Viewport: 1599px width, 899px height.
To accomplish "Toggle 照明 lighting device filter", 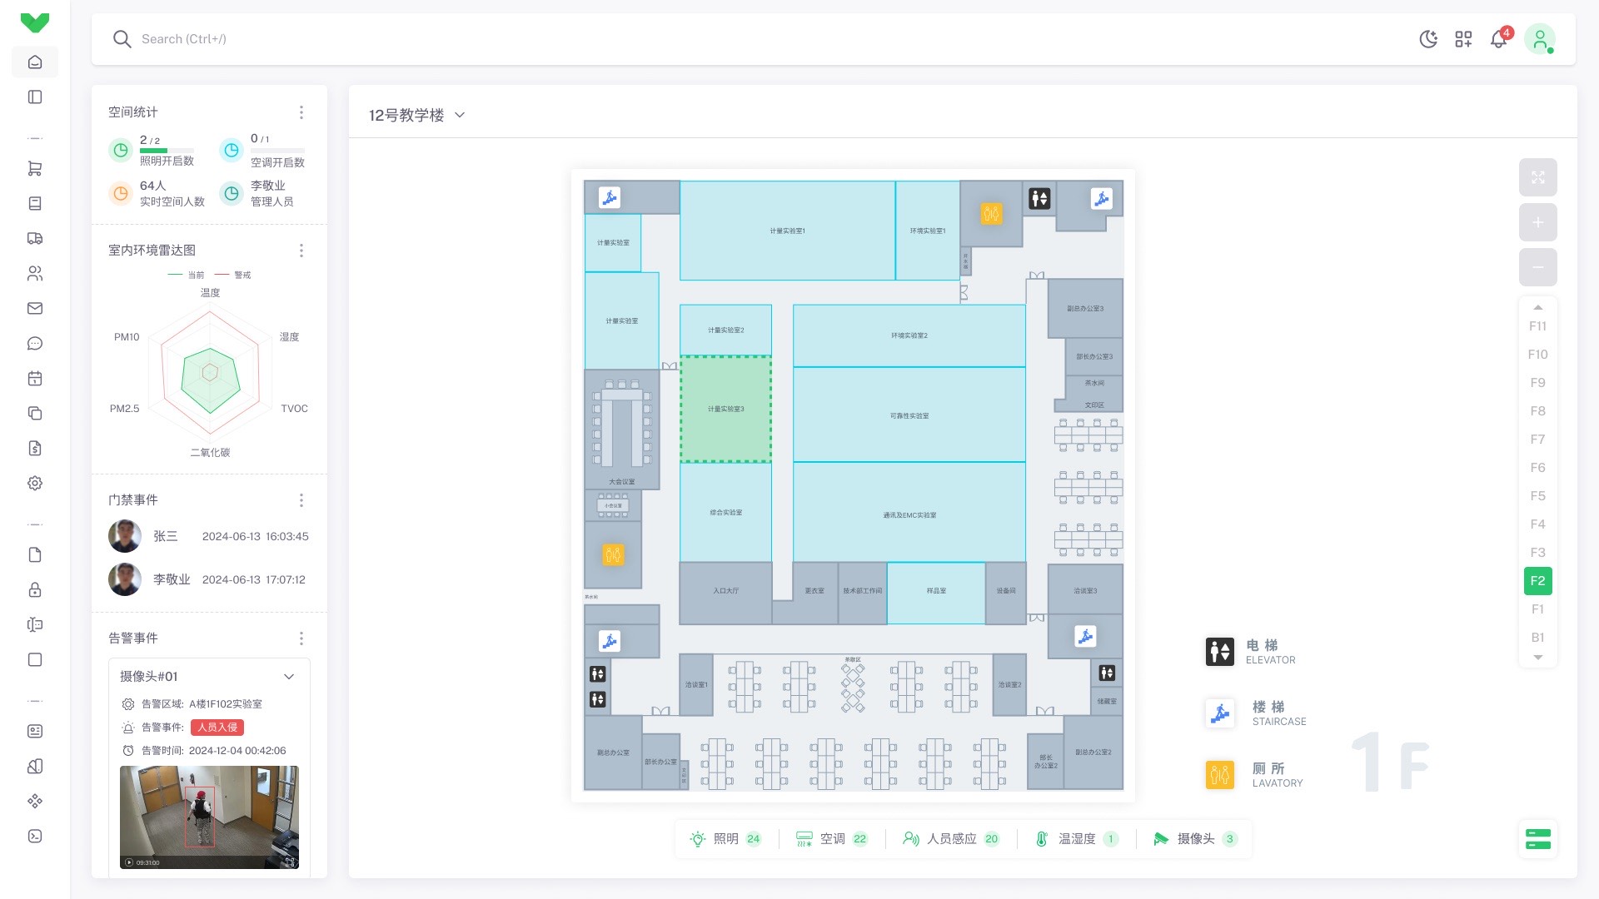I will [x=725, y=838].
